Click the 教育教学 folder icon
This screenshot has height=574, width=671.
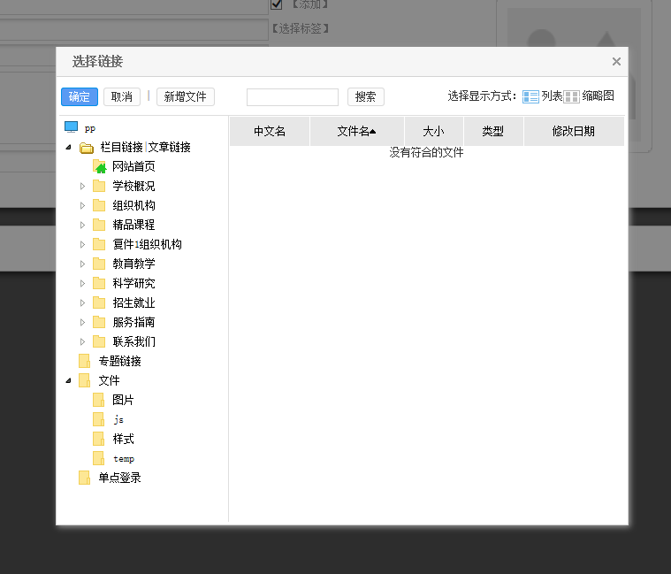pyautogui.click(x=99, y=264)
